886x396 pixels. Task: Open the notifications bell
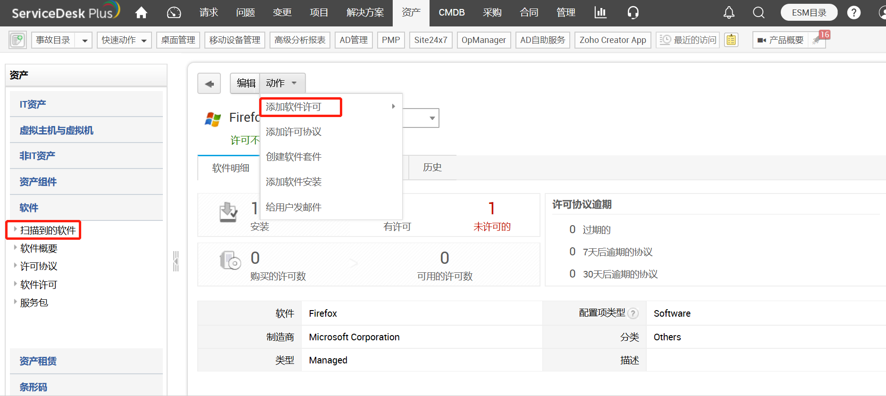click(729, 13)
